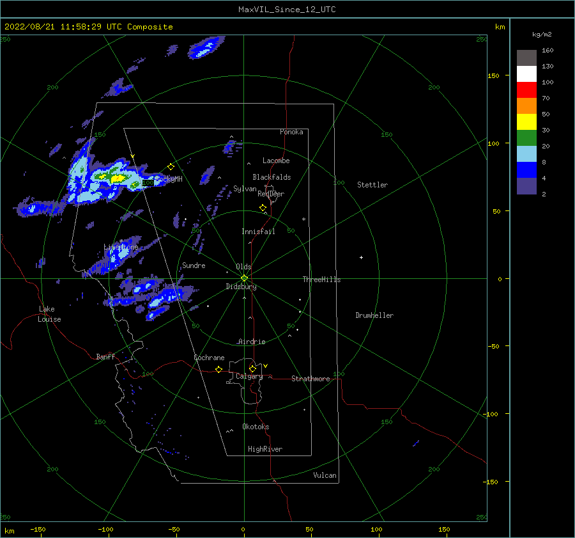Viewport: 575px width, 538px height.
Task: Click the light blue 8-20 legend swatch
Action: pyautogui.click(x=526, y=154)
